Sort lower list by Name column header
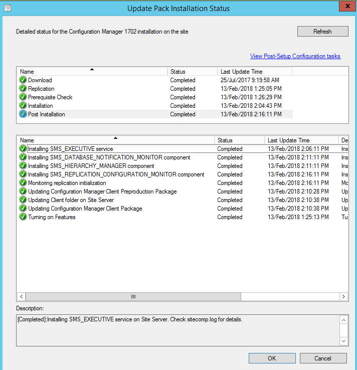This screenshot has width=357, height=370. pyautogui.click(x=116, y=140)
